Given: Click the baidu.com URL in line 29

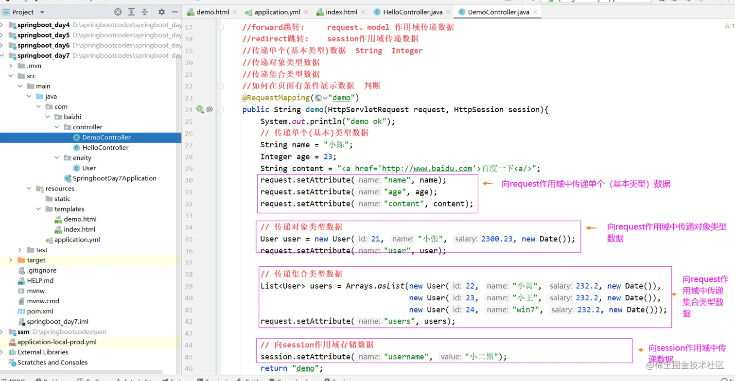Looking at the screenshot, I should tap(427, 169).
